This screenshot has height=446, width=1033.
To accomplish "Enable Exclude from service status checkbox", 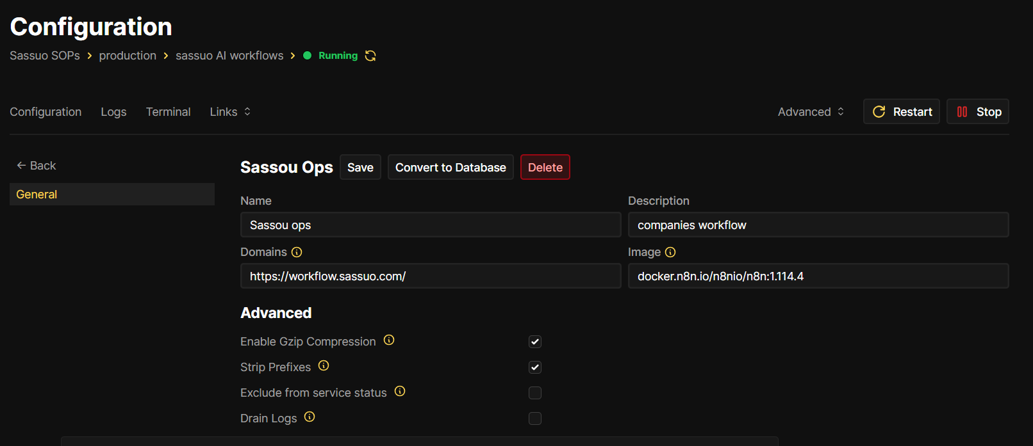I will tap(535, 393).
